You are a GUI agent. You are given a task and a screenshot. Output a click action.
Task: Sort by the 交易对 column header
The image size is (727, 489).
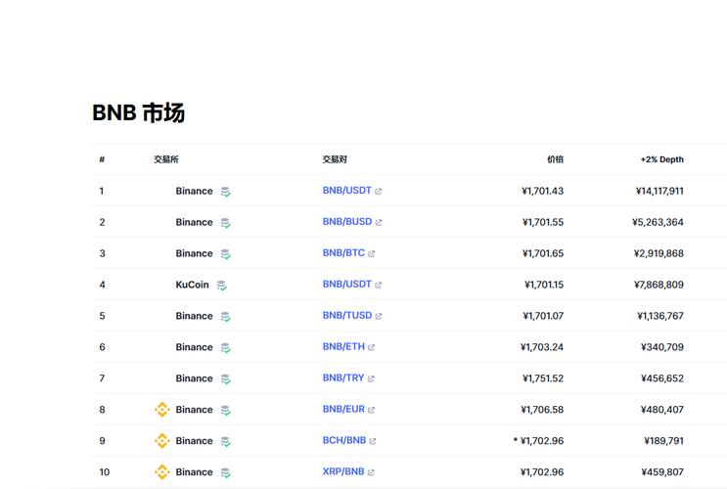tap(335, 159)
